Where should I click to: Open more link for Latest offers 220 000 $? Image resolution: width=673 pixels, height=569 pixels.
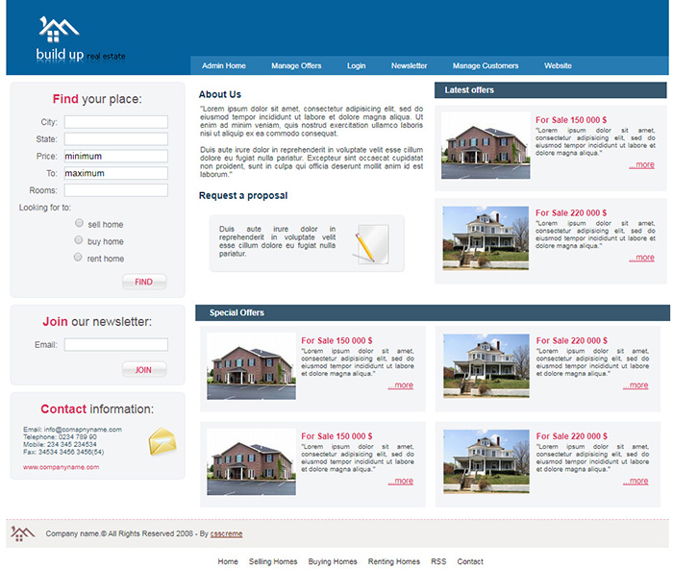(641, 258)
